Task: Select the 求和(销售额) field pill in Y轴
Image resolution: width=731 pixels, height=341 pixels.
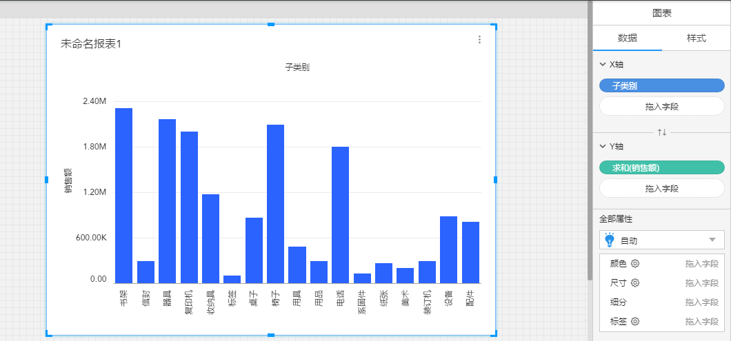Action: 662,167
